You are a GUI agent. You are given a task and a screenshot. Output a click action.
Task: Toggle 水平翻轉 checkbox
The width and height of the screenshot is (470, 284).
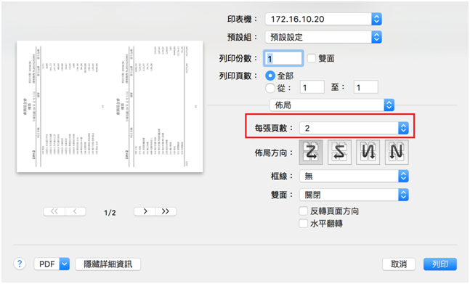tap(304, 223)
